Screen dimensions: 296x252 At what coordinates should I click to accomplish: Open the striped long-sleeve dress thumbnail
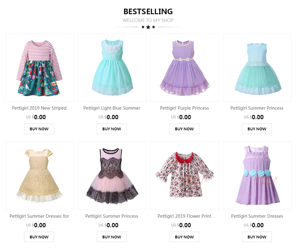click(40, 68)
